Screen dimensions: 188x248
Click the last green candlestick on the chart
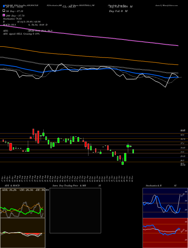coord(133,151)
